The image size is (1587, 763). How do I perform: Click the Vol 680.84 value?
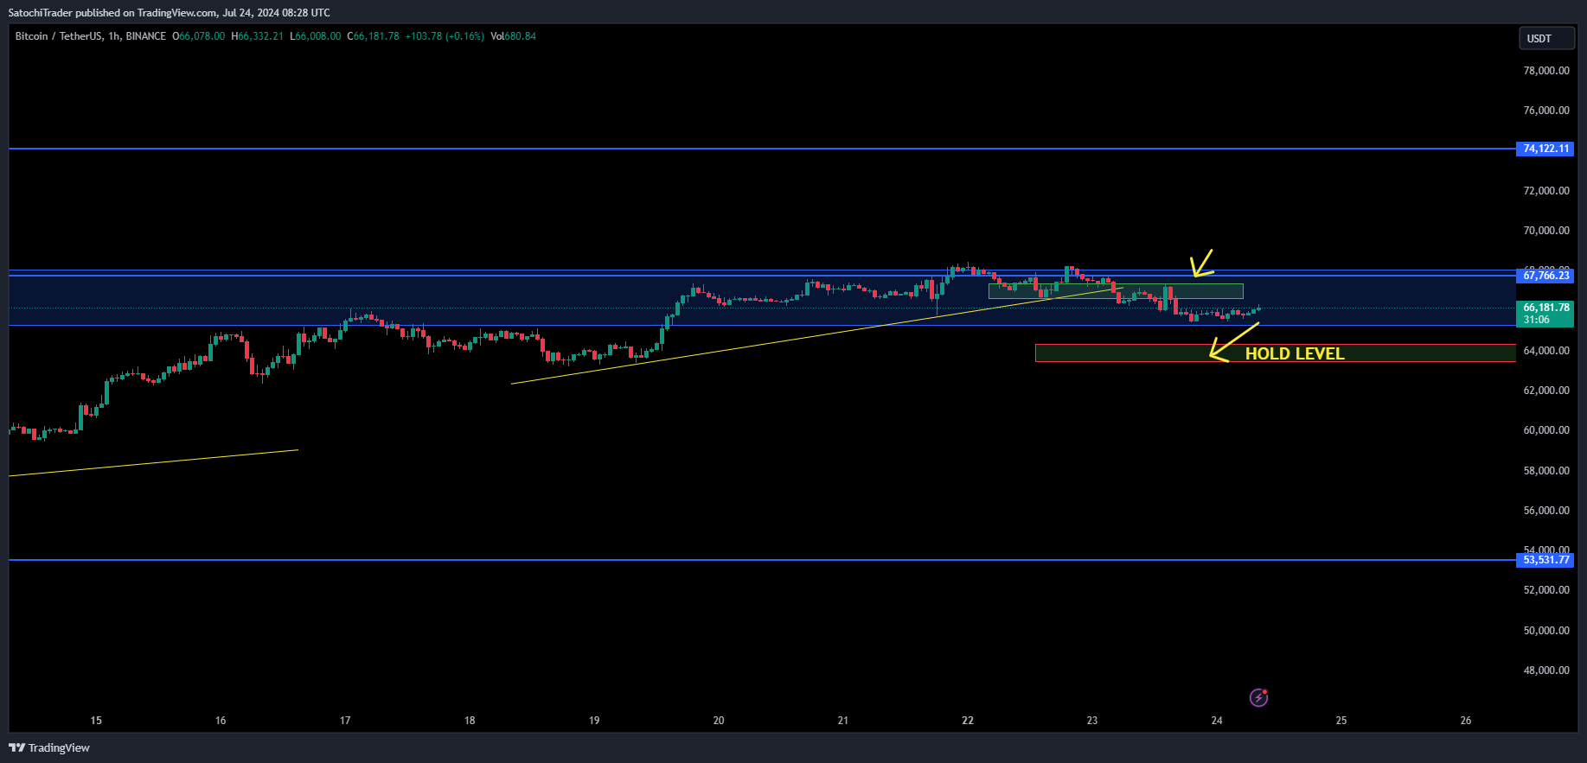pyautogui.click(x=513, y=36)
